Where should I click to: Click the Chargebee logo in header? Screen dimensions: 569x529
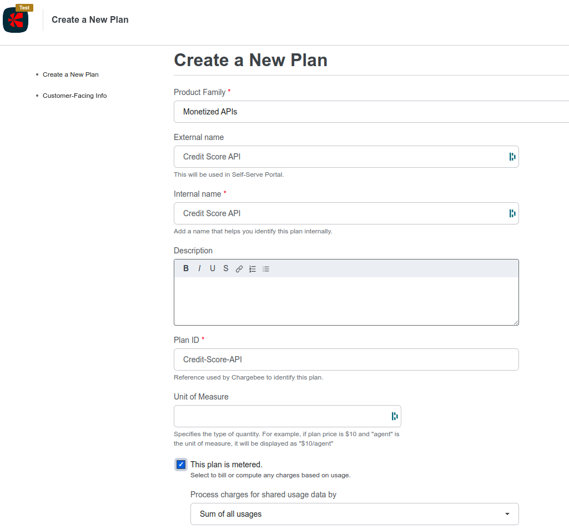coord(16,20)
